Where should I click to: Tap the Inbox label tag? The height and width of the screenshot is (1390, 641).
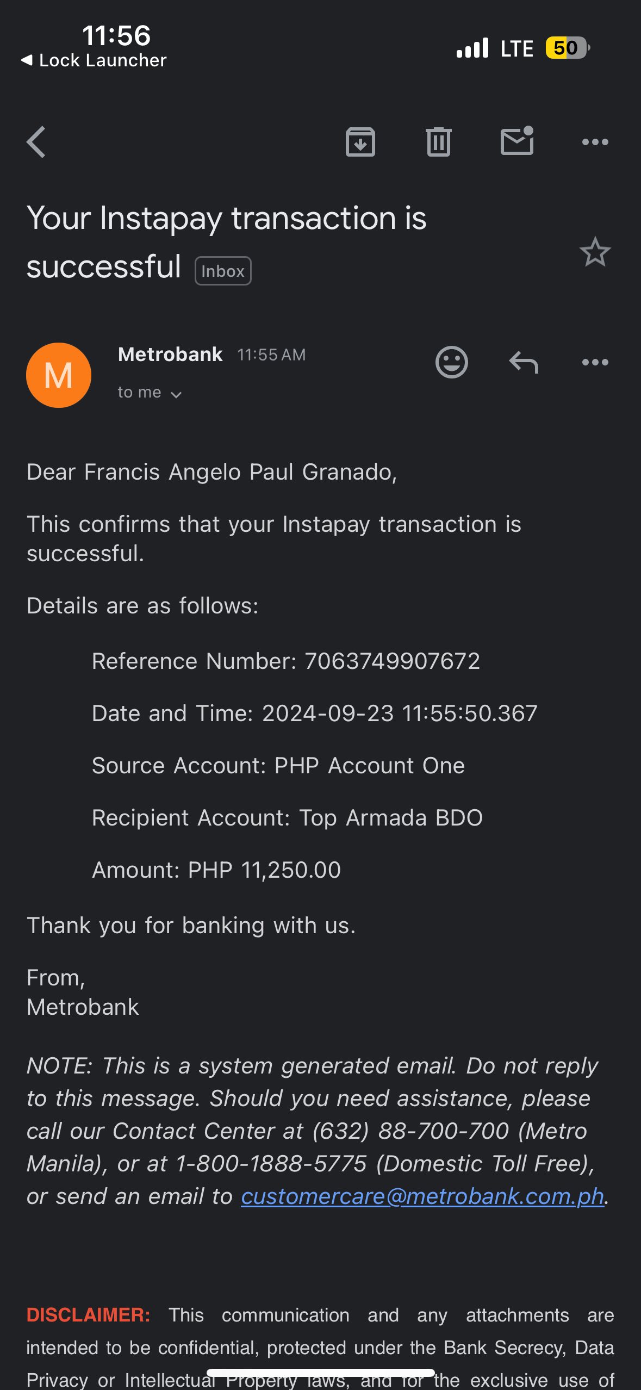pyautogui.click(x=223, y=271)
